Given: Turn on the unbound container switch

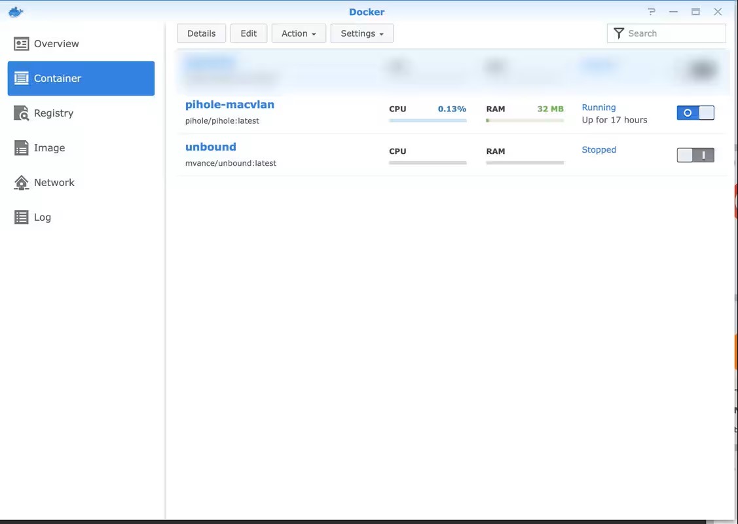Looking at the screenshot, I should coord(695,155).
